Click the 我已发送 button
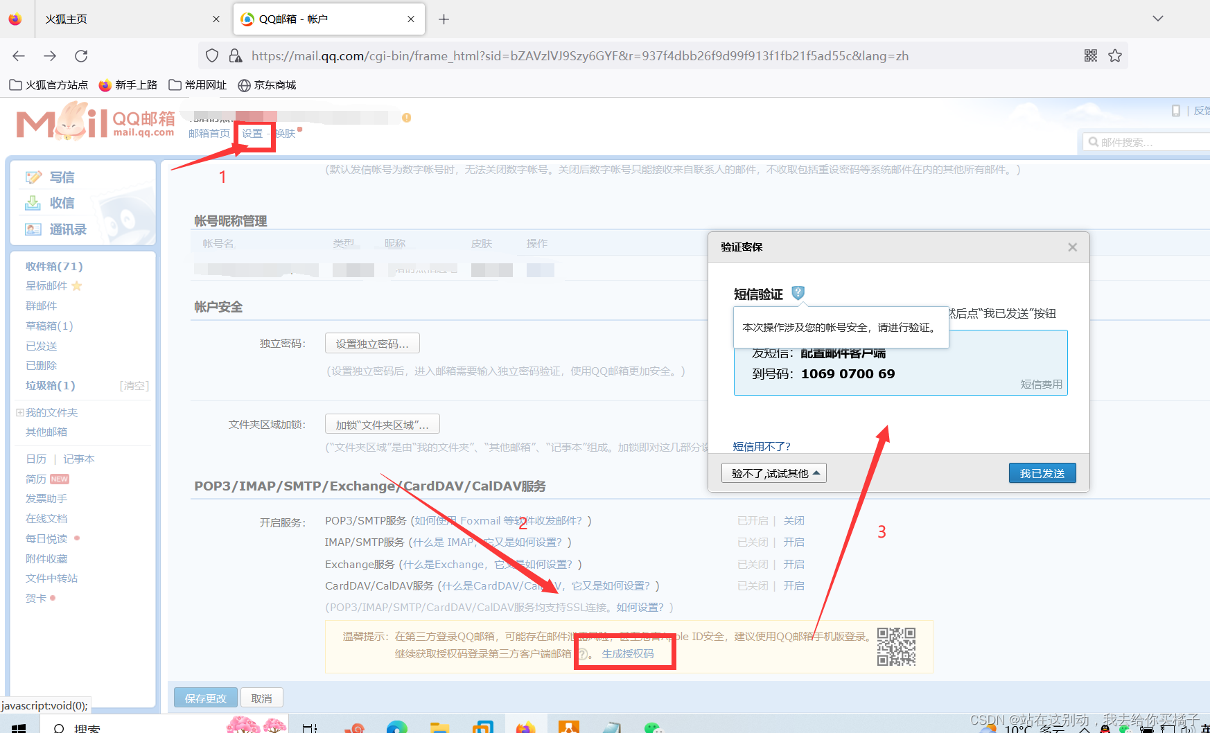Viewport: 1210px width, 733px height. pyautogui.click(x=1042, y=473)
